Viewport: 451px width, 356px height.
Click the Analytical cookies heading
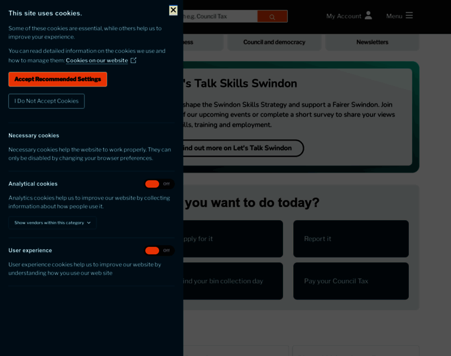[33, 184]
